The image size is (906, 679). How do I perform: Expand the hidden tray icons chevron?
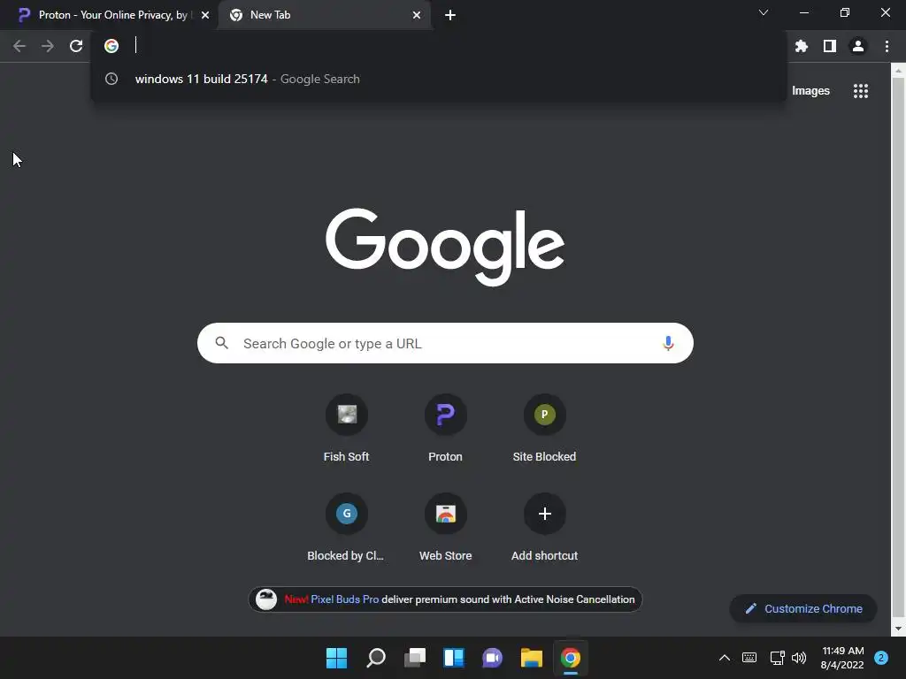click(725, 658)
